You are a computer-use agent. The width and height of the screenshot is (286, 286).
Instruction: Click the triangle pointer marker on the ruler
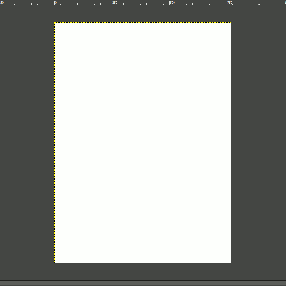[x=259, y=4]
